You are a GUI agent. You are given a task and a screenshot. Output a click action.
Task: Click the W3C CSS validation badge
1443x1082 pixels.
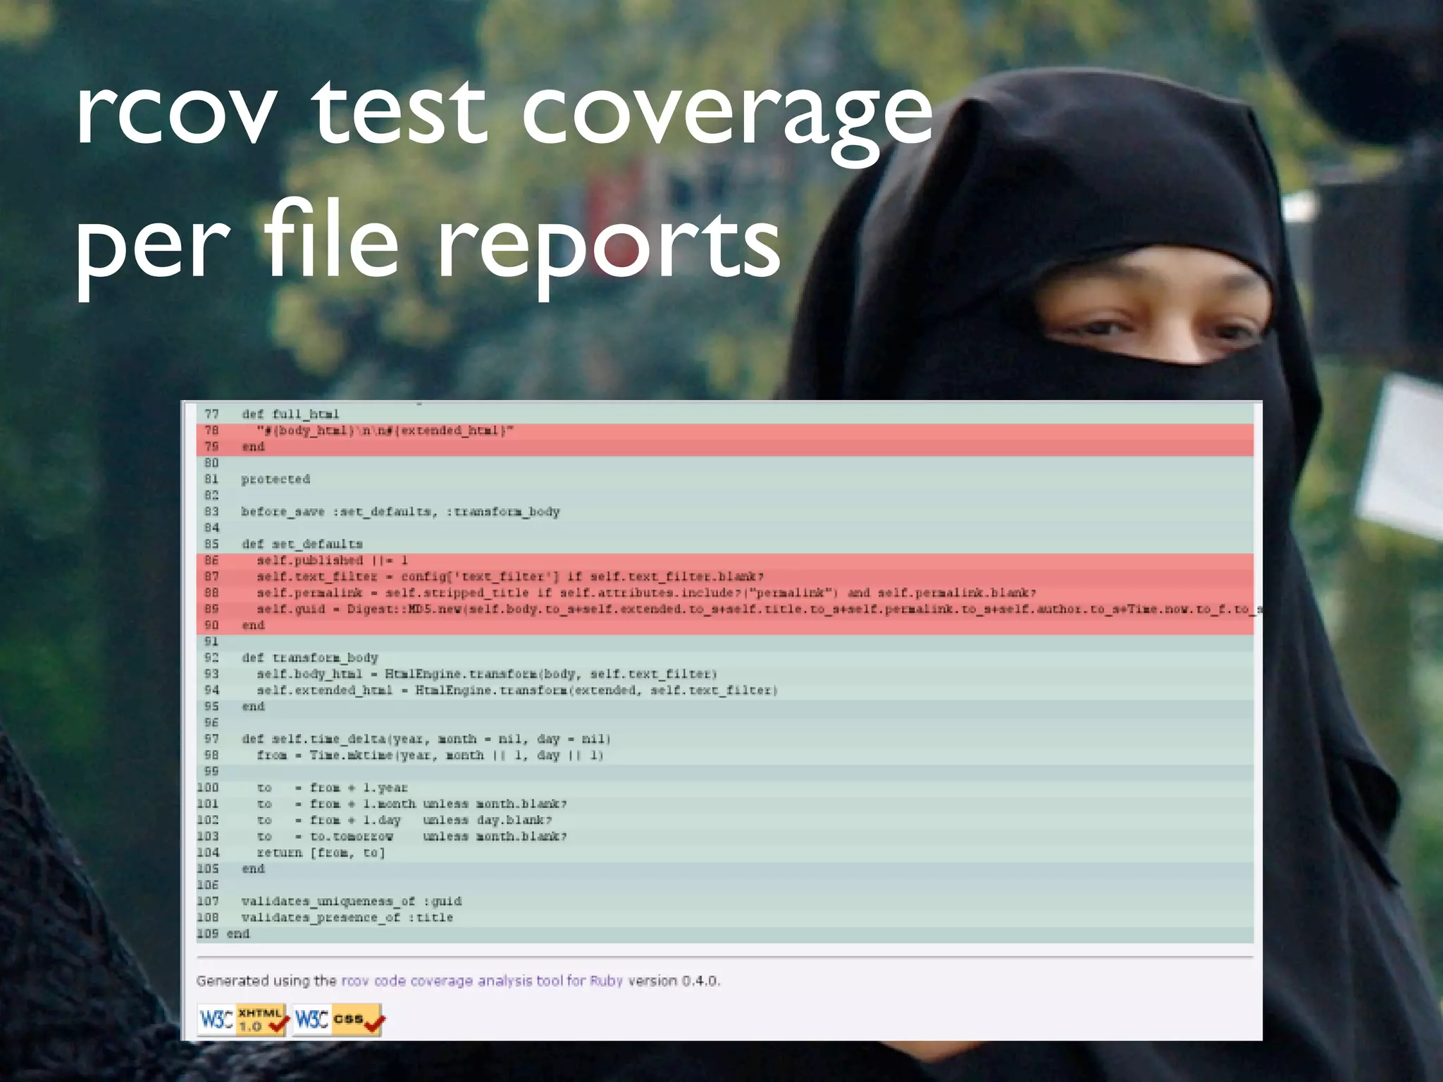(x=338, y=1019)
